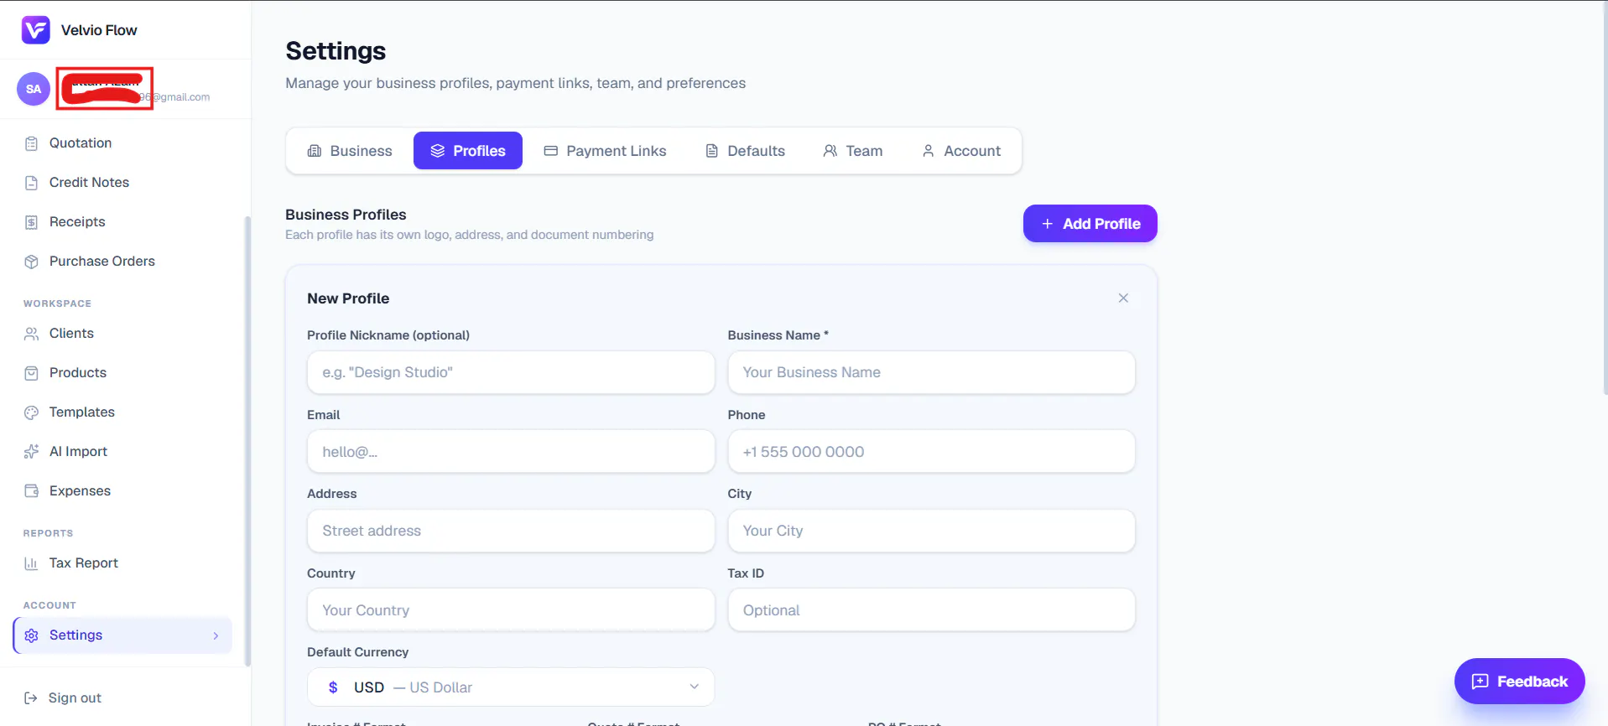Viewport: 1608px width, 726px height.
Task: Click the Phone number field
Action: point(931,452)
